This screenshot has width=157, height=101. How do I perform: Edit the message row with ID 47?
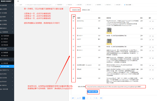point(150,70)
